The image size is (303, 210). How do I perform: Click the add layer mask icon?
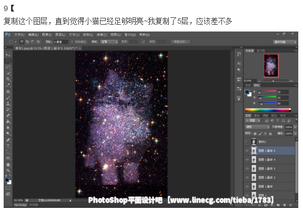coord(266,205)
